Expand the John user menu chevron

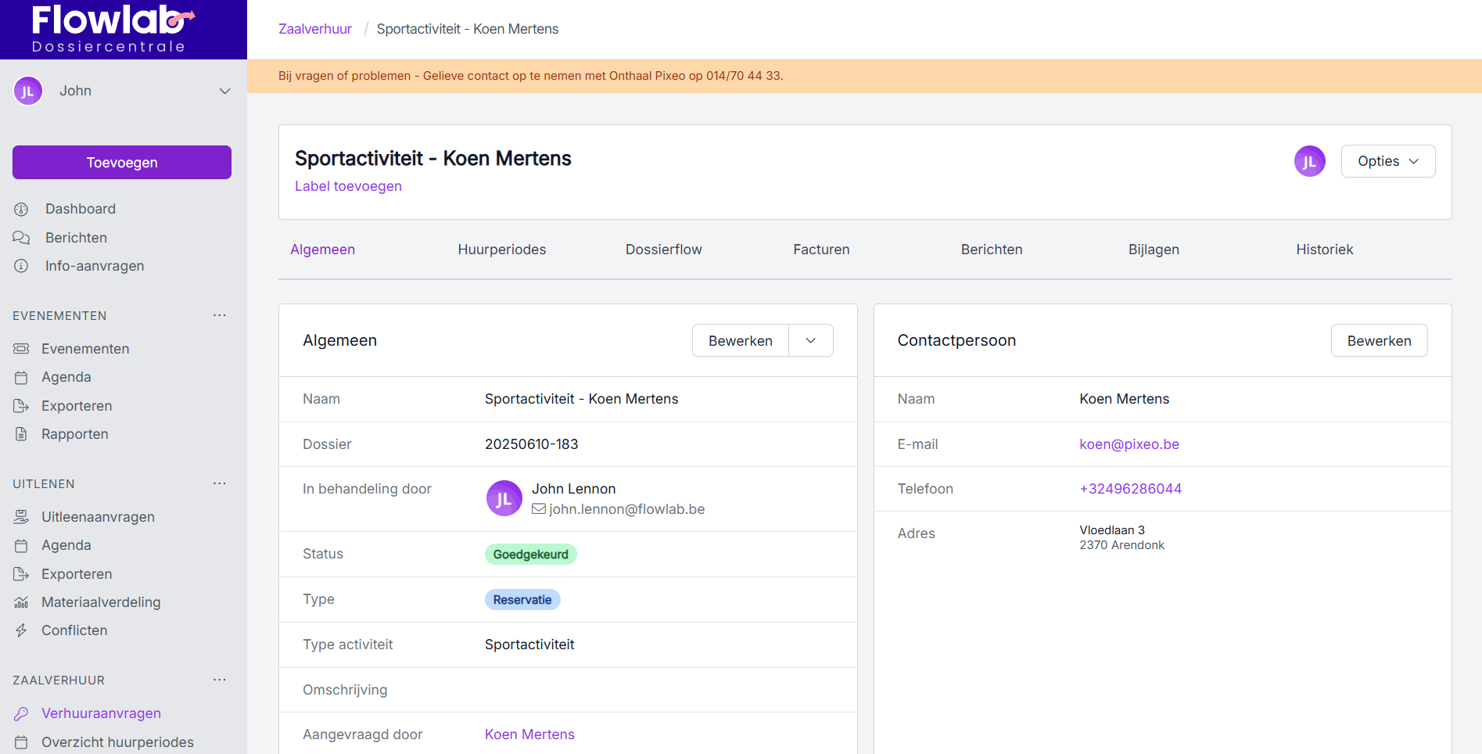coord(225,92)
